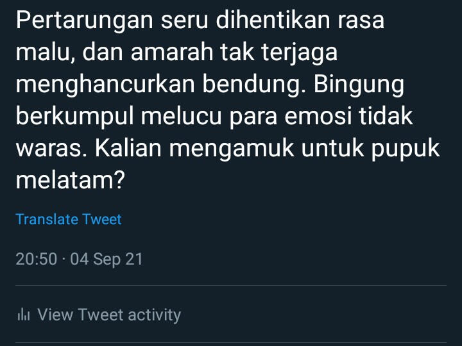
Task: Select the word Kalian in the tweet
Action: point(128,148)
